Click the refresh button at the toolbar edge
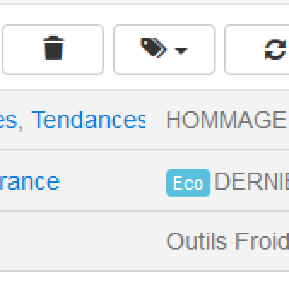Screen dimensions: 289x289 [x=257, y=49]
